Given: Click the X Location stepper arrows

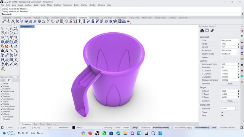Looking at the screenshot, I should [238, 70].
